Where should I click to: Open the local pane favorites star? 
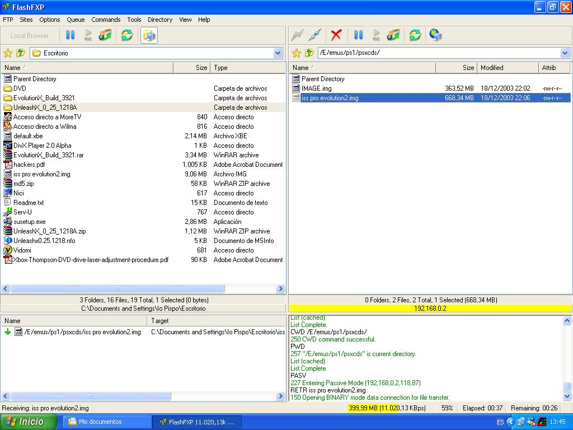(8, 53)
